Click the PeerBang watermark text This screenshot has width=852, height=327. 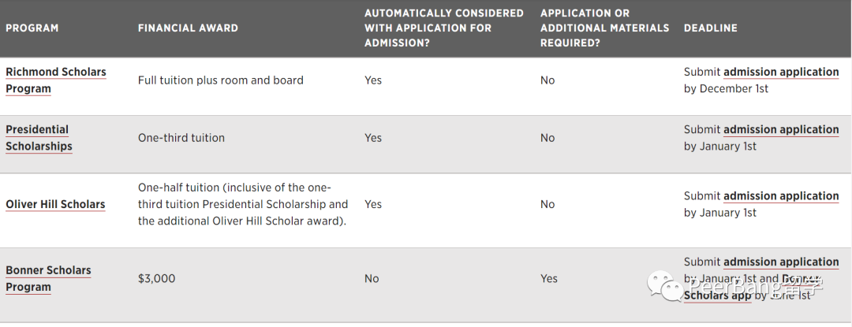[755, 286]
